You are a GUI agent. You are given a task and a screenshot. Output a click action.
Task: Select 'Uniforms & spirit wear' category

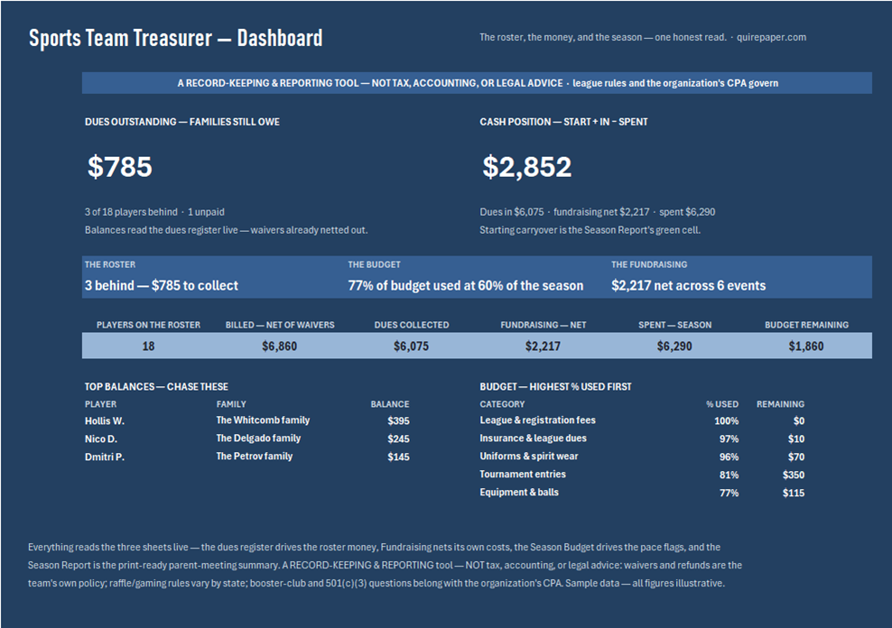(x=528, y=457)
